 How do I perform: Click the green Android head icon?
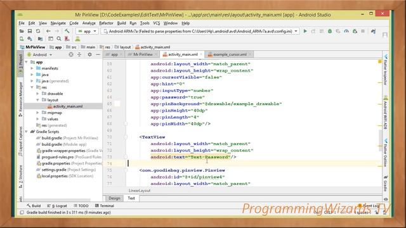(77, 39)
